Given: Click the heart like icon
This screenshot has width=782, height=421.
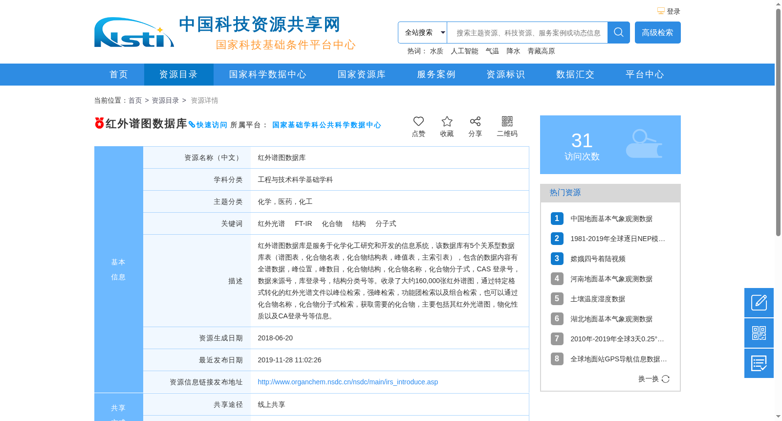Looking at the screenshot, I should 418,121.
